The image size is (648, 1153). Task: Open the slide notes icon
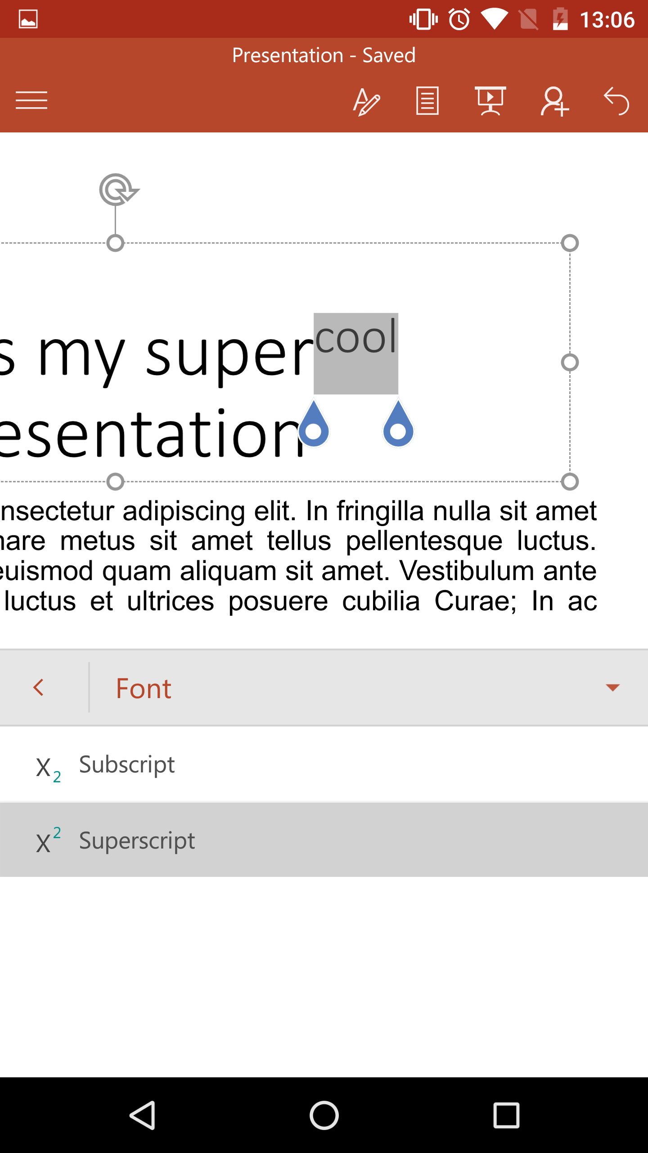[x=427, y=101]
